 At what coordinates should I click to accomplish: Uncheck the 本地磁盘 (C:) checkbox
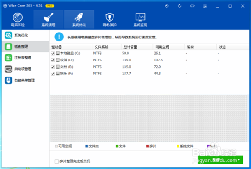point(53,53)
